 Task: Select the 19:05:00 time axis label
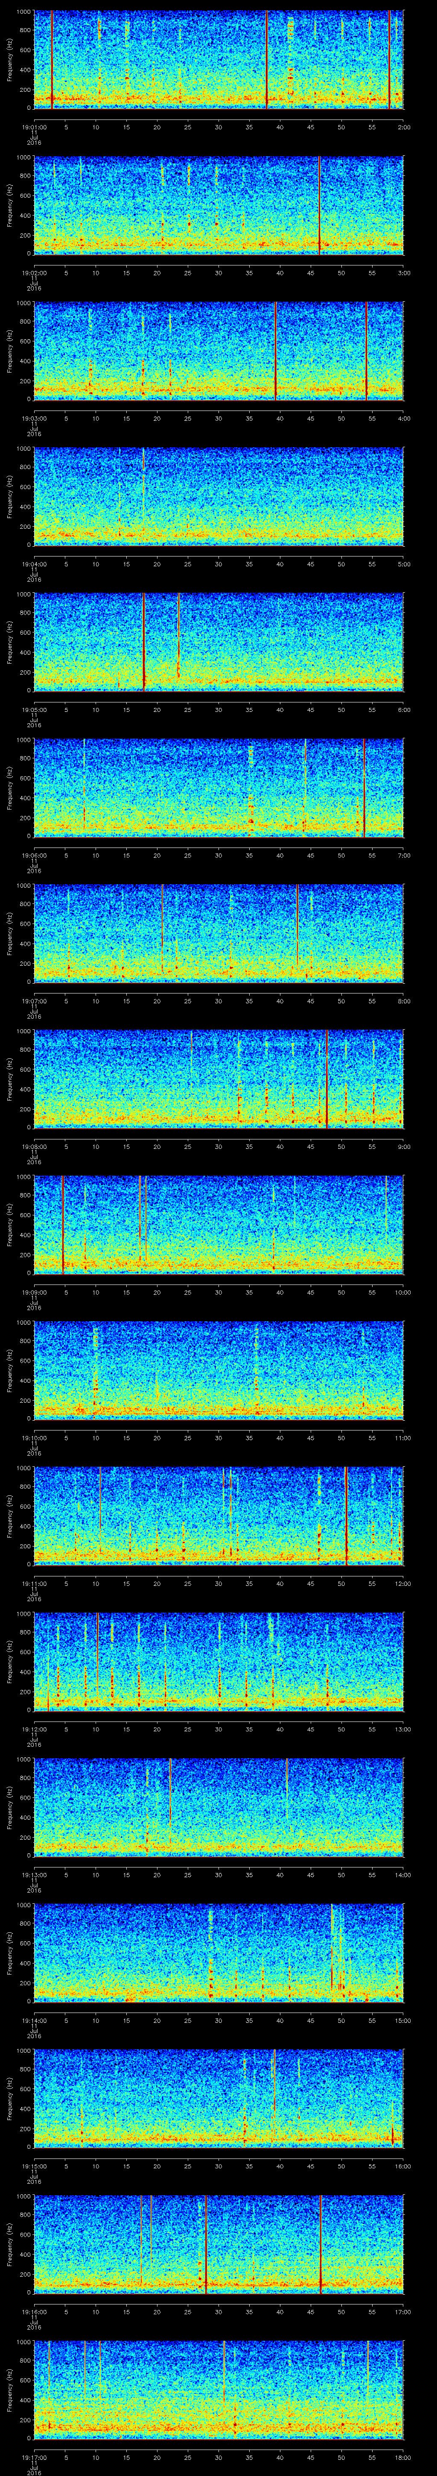pos(34,709)
